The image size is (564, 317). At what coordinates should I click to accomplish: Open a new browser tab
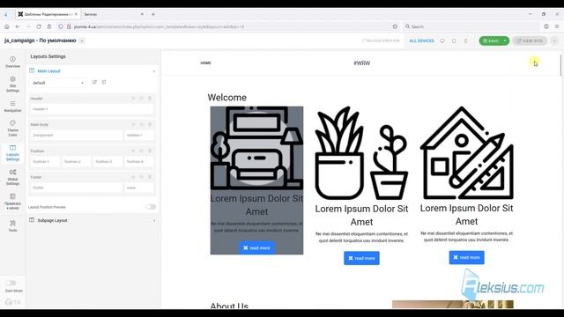153,14
